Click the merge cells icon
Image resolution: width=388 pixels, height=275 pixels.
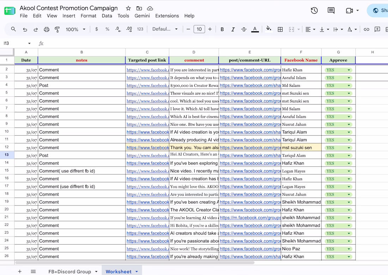tap(291, 29)
